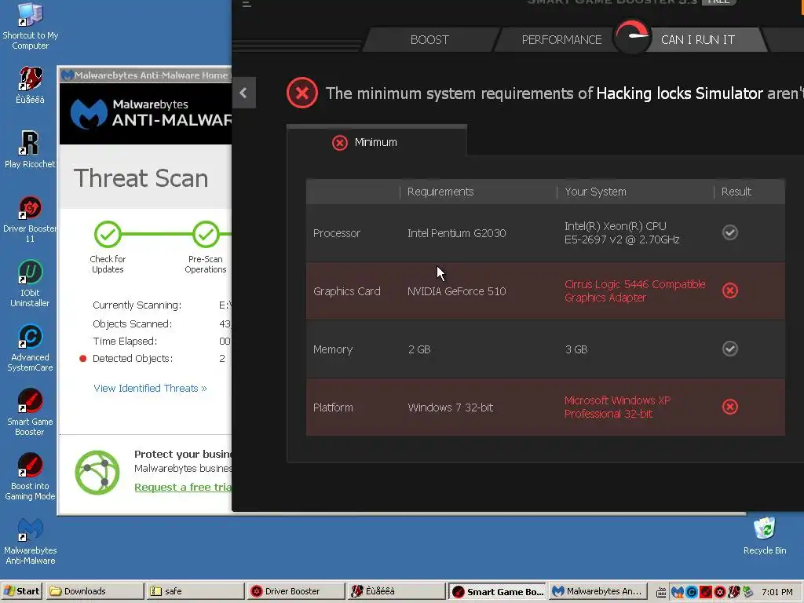
Task: Click the Your System column header
Action: coord(595,192)
